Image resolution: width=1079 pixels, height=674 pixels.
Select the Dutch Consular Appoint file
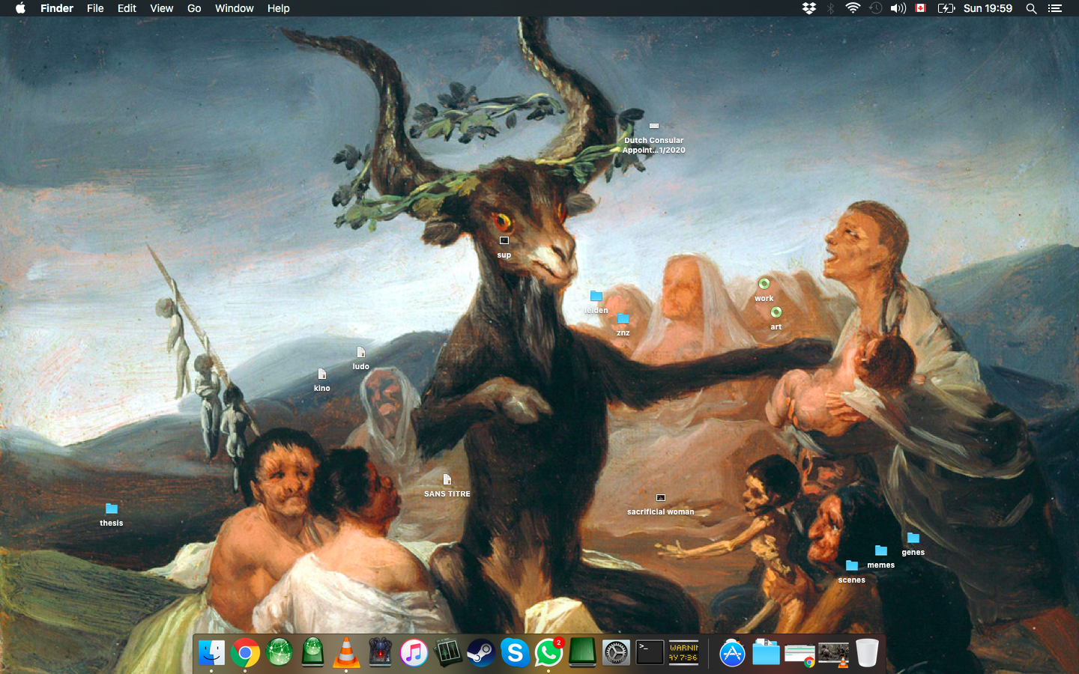coord(654,126)
